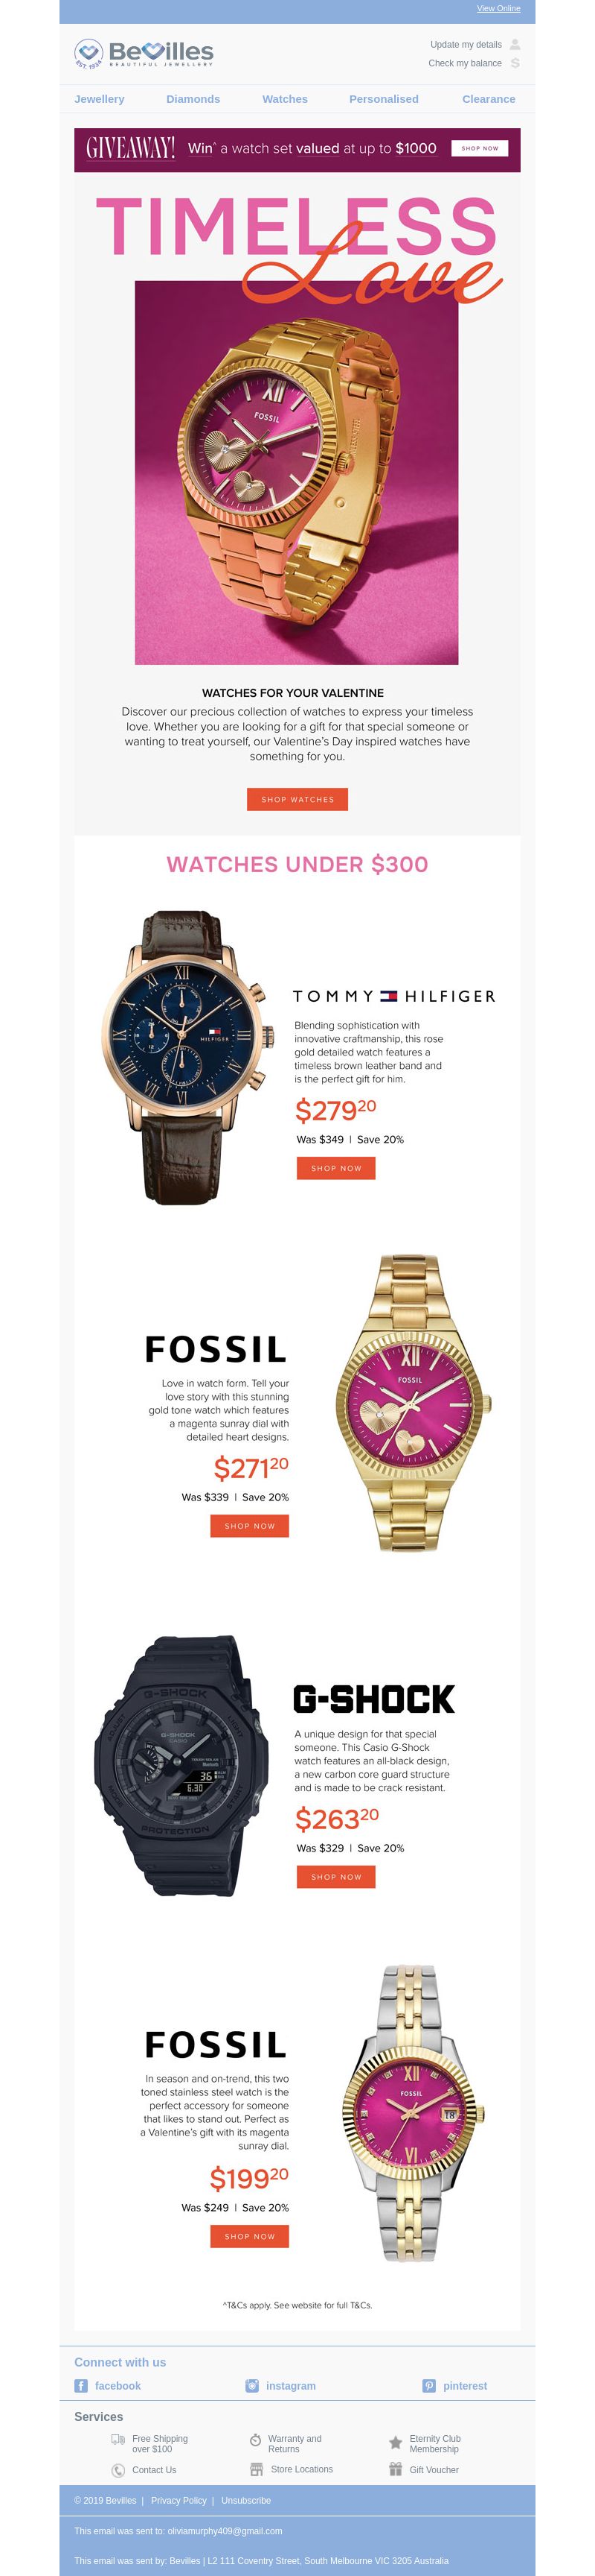Click the Free Shipping truck icon

coord(118,2439)
